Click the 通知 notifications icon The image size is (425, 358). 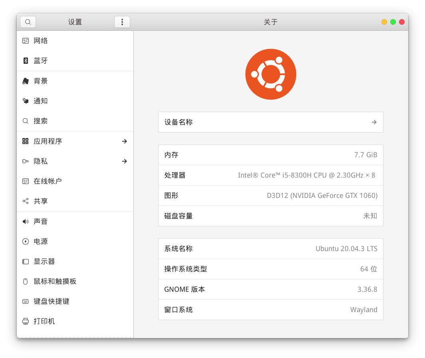(x=26, y=101)
